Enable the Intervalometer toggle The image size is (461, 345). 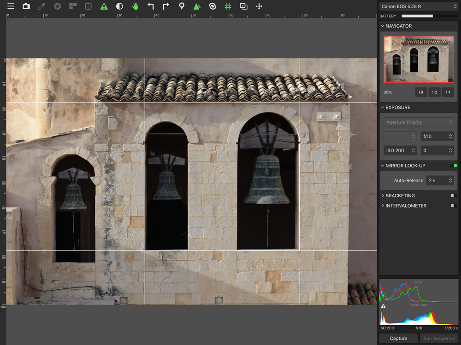[453, 206]
